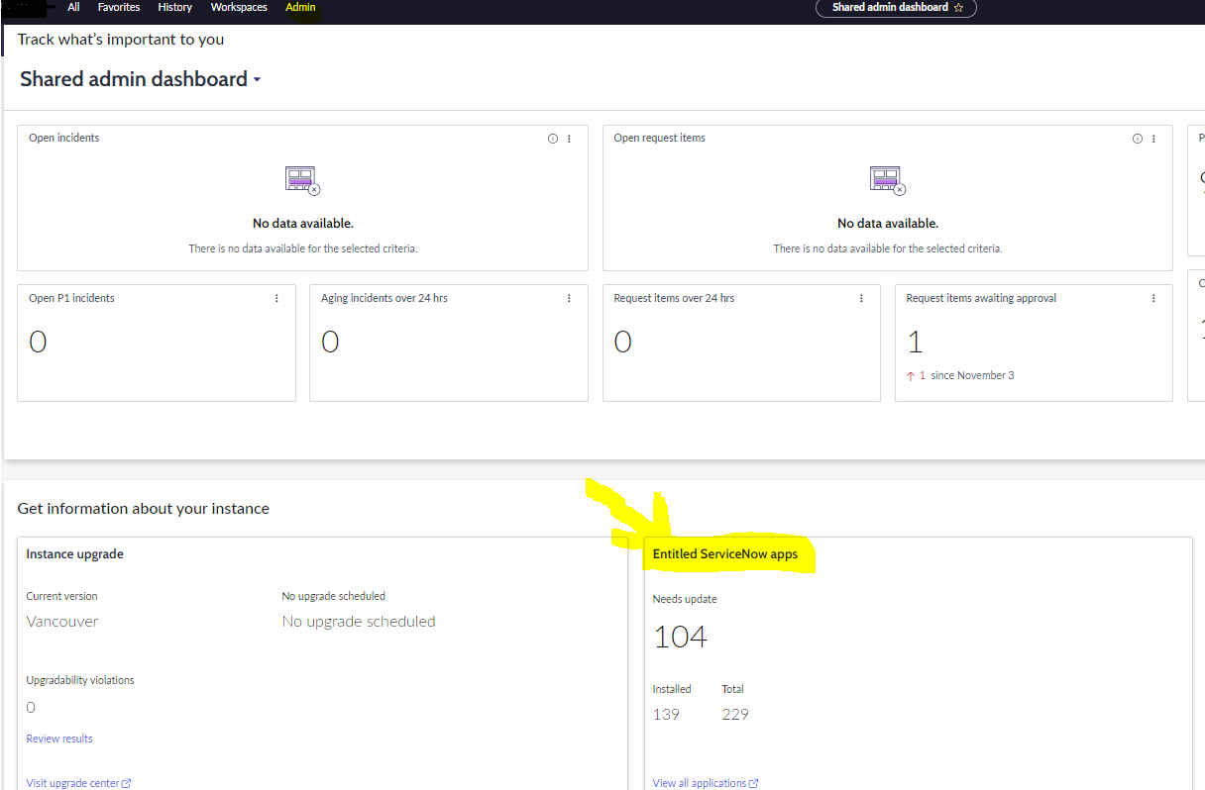Open the View all applications link
Viewport: 1205px width, 790px height.
pyautogui.click(x=706, y=783)
